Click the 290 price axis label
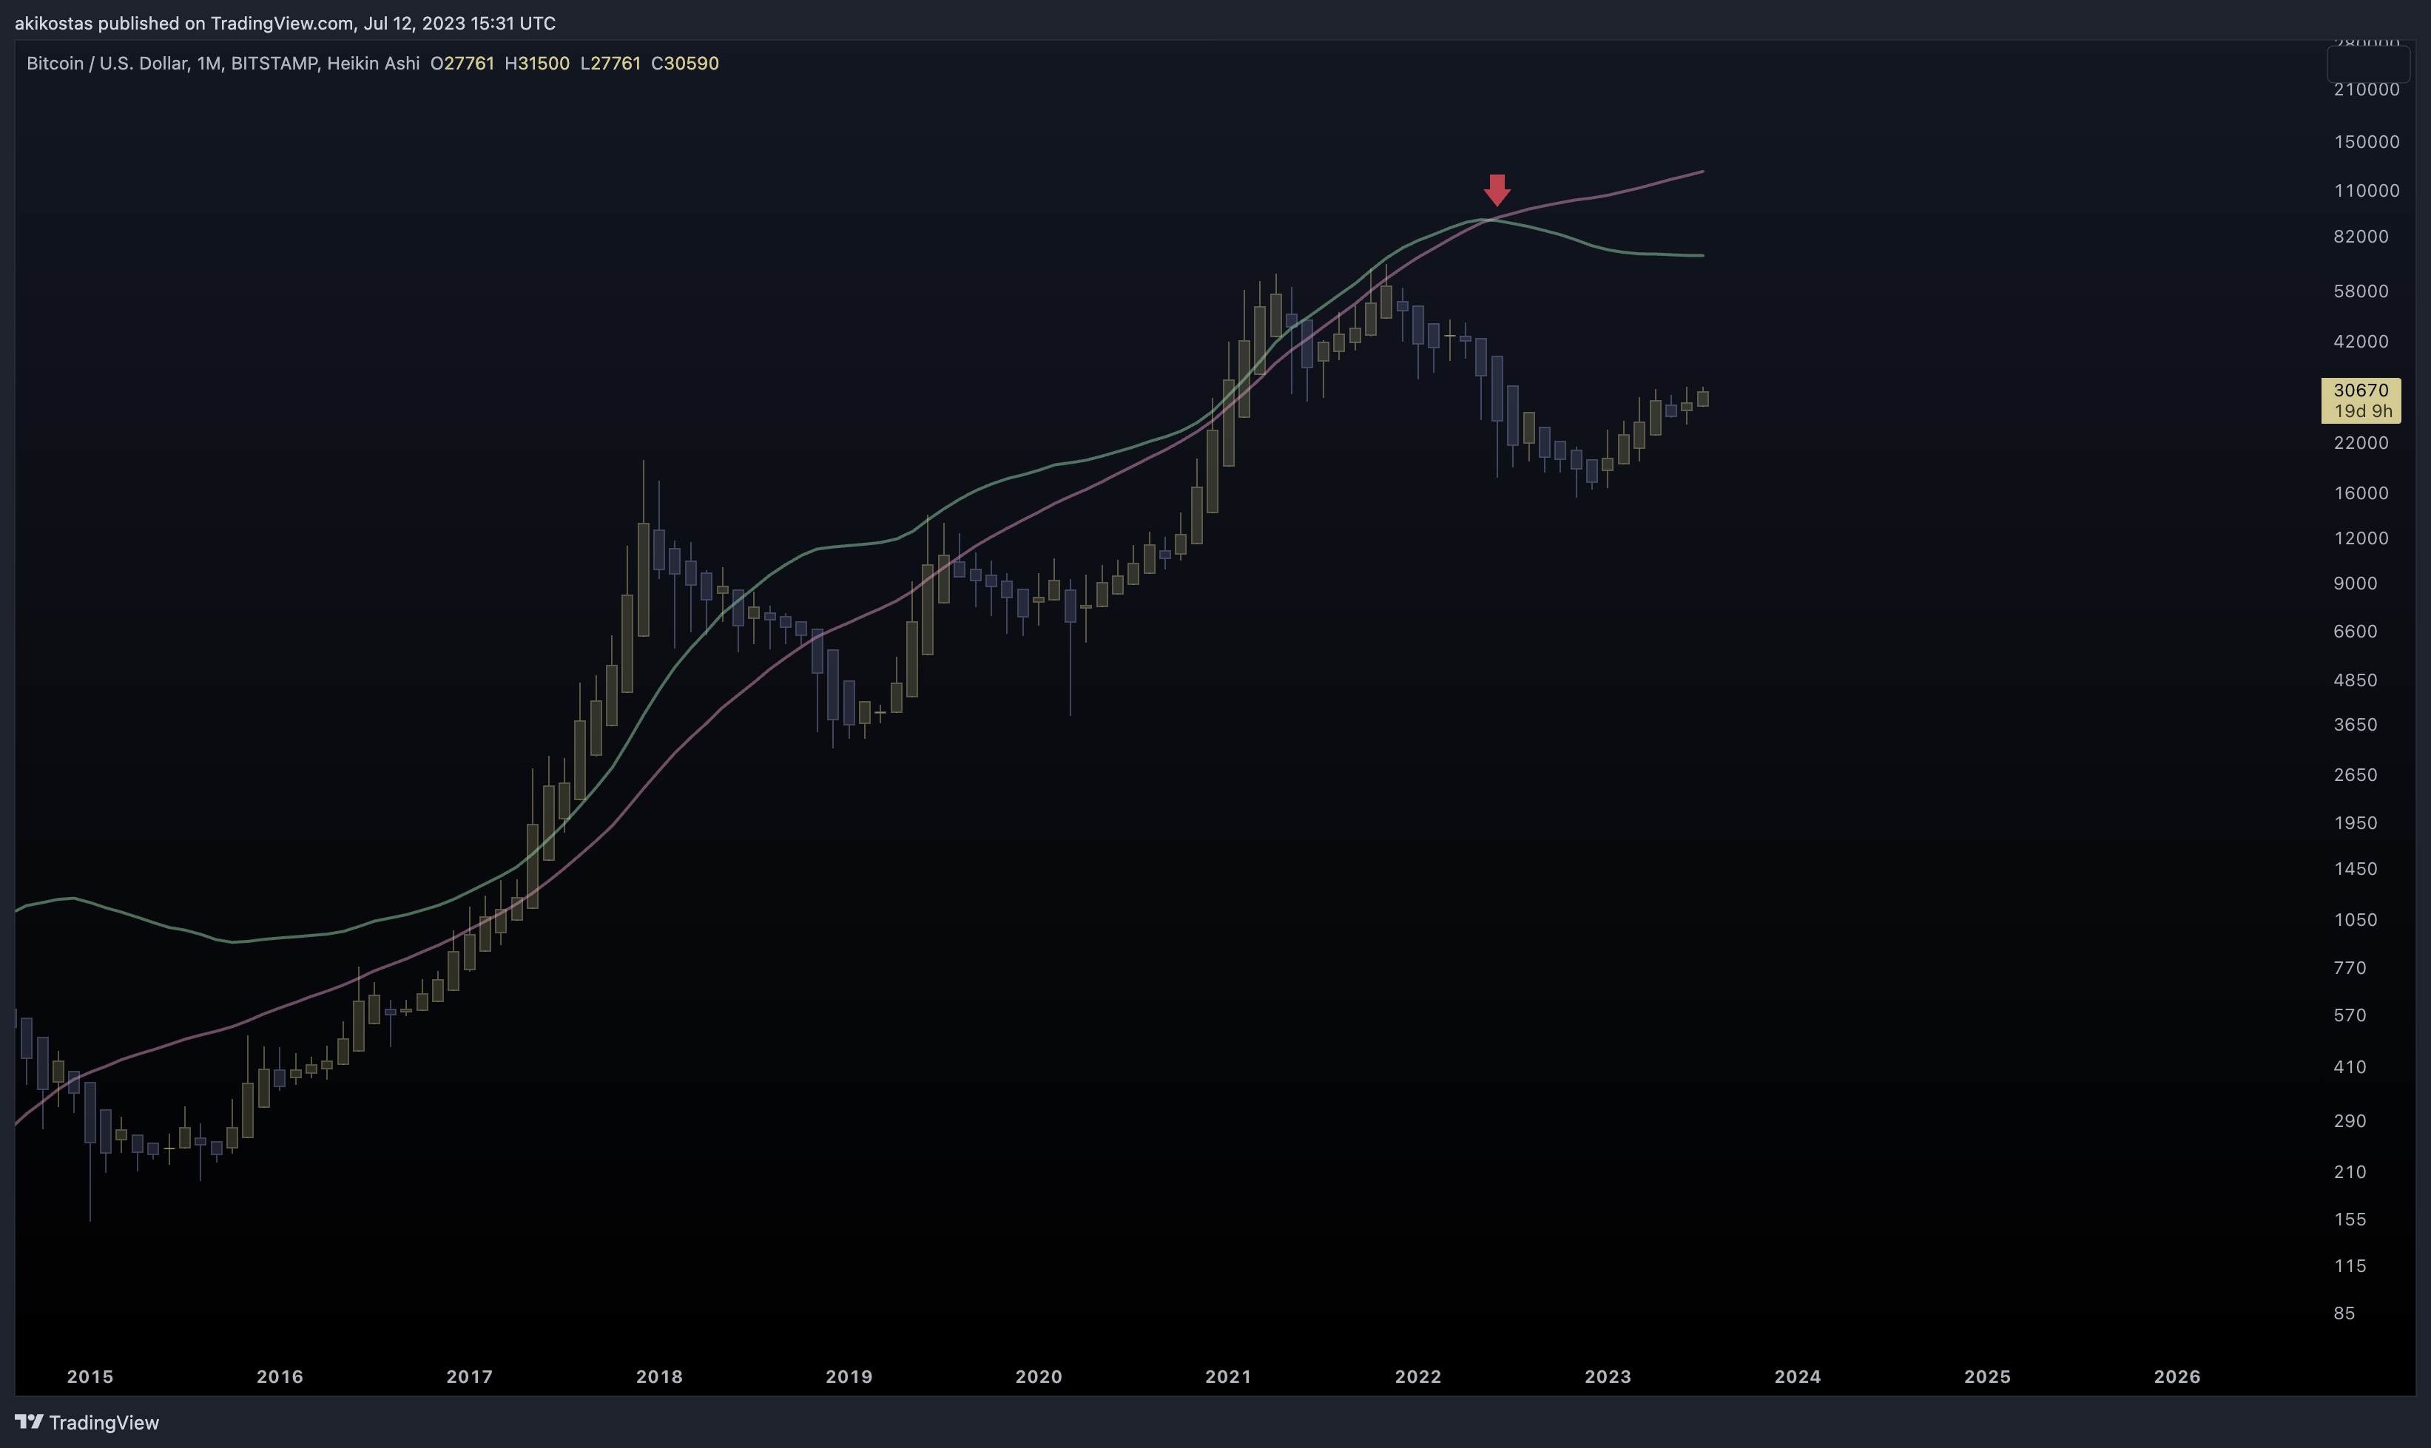The width and height of the screenshot is (2431, 1448). [x=2350, y=1121]
